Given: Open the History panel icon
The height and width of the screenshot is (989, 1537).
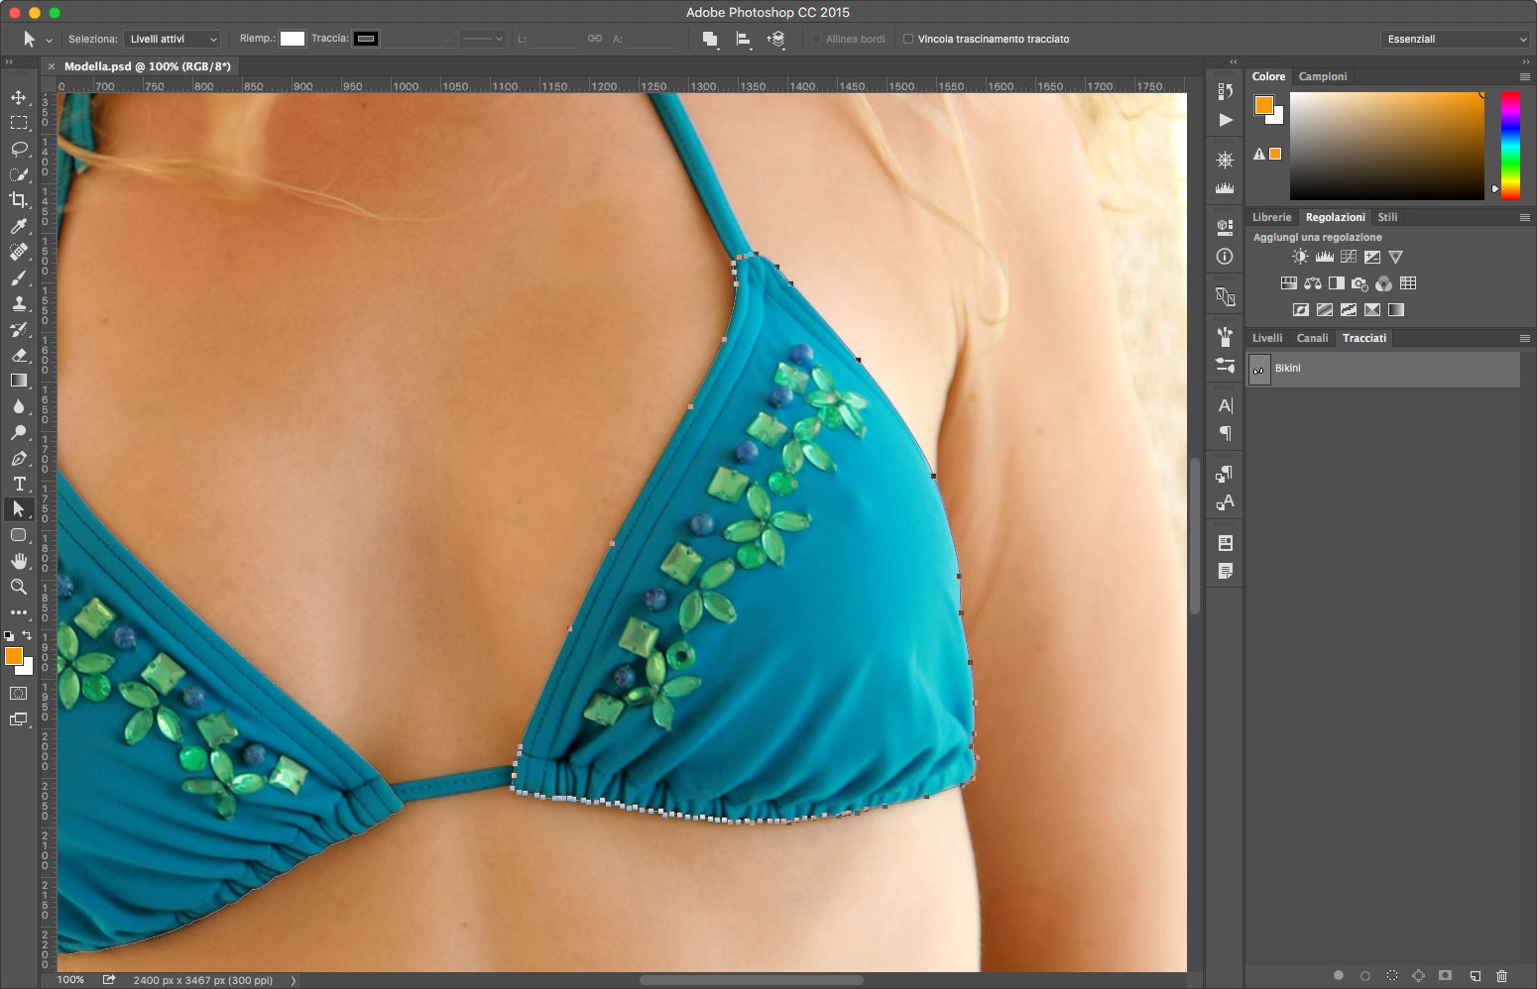Looking at the screenshot, I should pos(1225,92).
